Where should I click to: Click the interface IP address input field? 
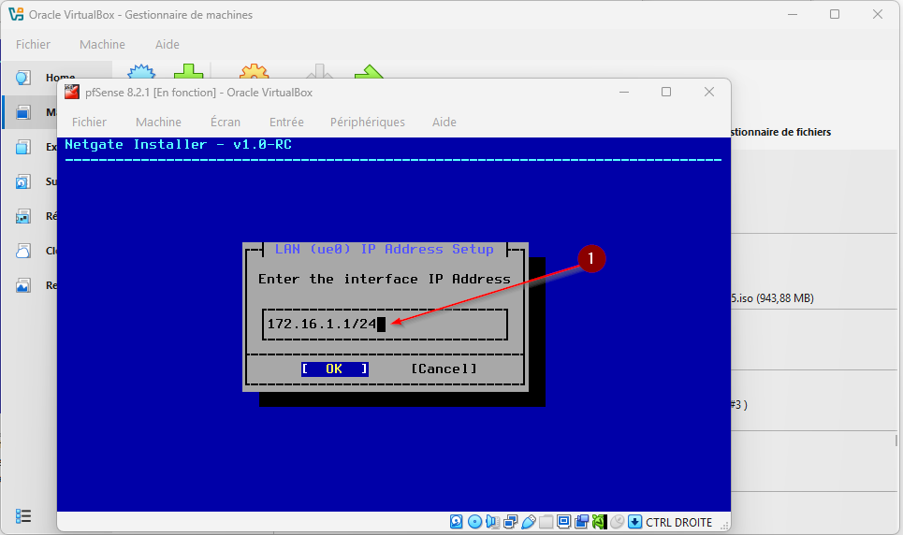[384, 325]
